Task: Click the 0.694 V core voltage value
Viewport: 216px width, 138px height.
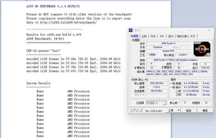Action: point(183,55)
